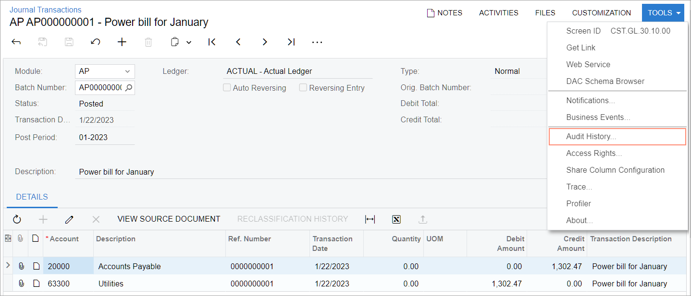This screenshot has width=691, height=296.
Task: Switch to the Details tab
Action: (x=32, y=197)
